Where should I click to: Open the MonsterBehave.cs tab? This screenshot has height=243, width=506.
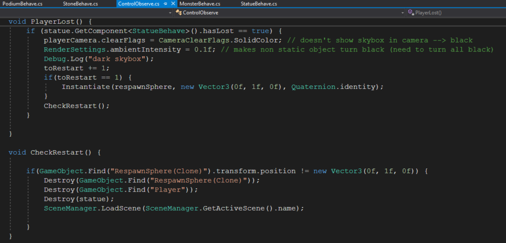(x=200, y=4)
